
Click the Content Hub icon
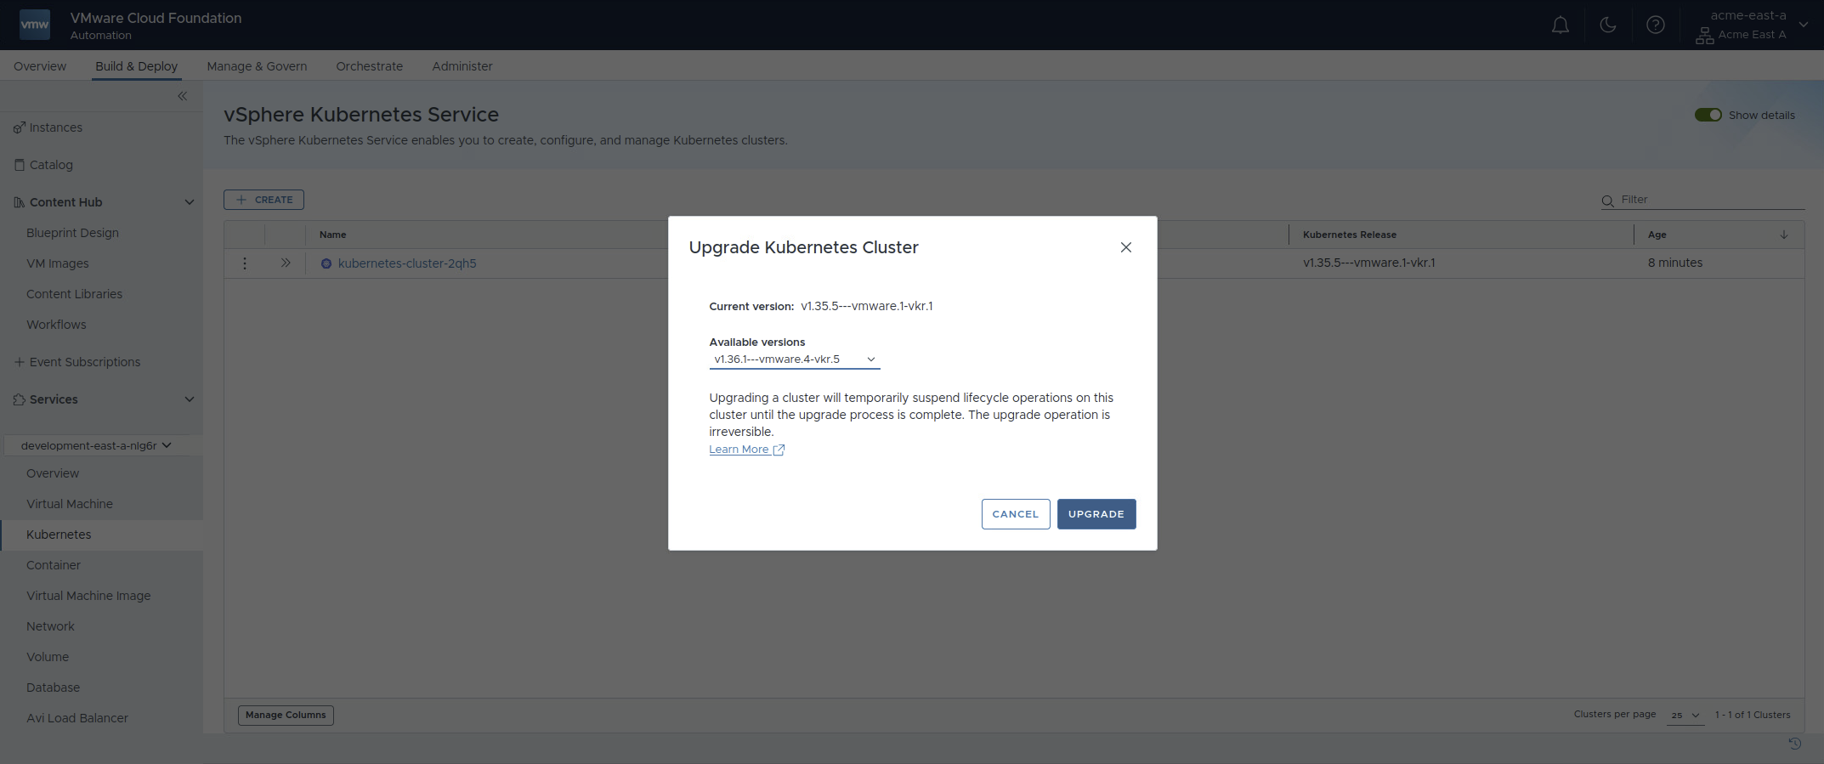(x=19, y=202)
